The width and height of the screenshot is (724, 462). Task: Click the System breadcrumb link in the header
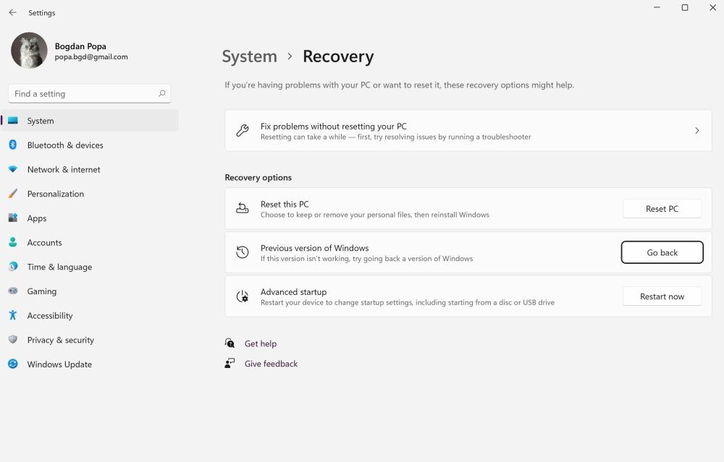click(x=249, y=56)
